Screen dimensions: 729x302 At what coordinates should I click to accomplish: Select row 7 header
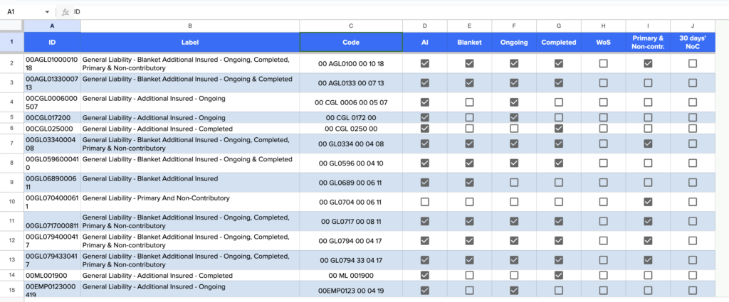pos(11,144)
